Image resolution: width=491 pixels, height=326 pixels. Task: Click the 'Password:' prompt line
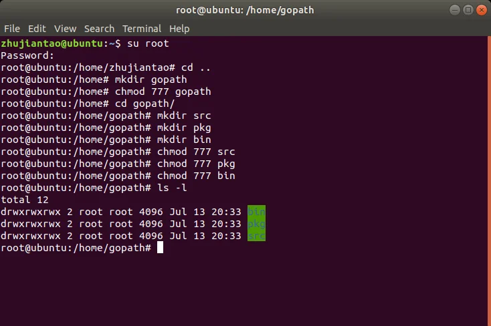coord(27,55)
